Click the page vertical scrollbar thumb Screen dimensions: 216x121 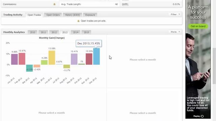coord(214,66)
